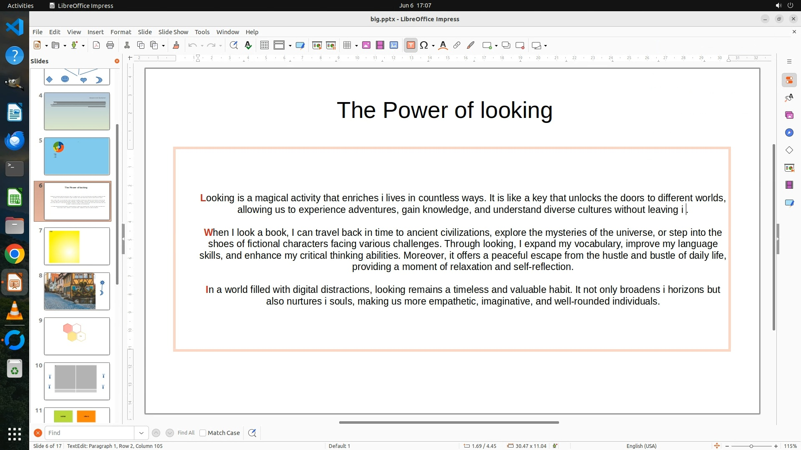Expand the Special Character dropdown arrow

pyautogui.click(x=433, y=46)
